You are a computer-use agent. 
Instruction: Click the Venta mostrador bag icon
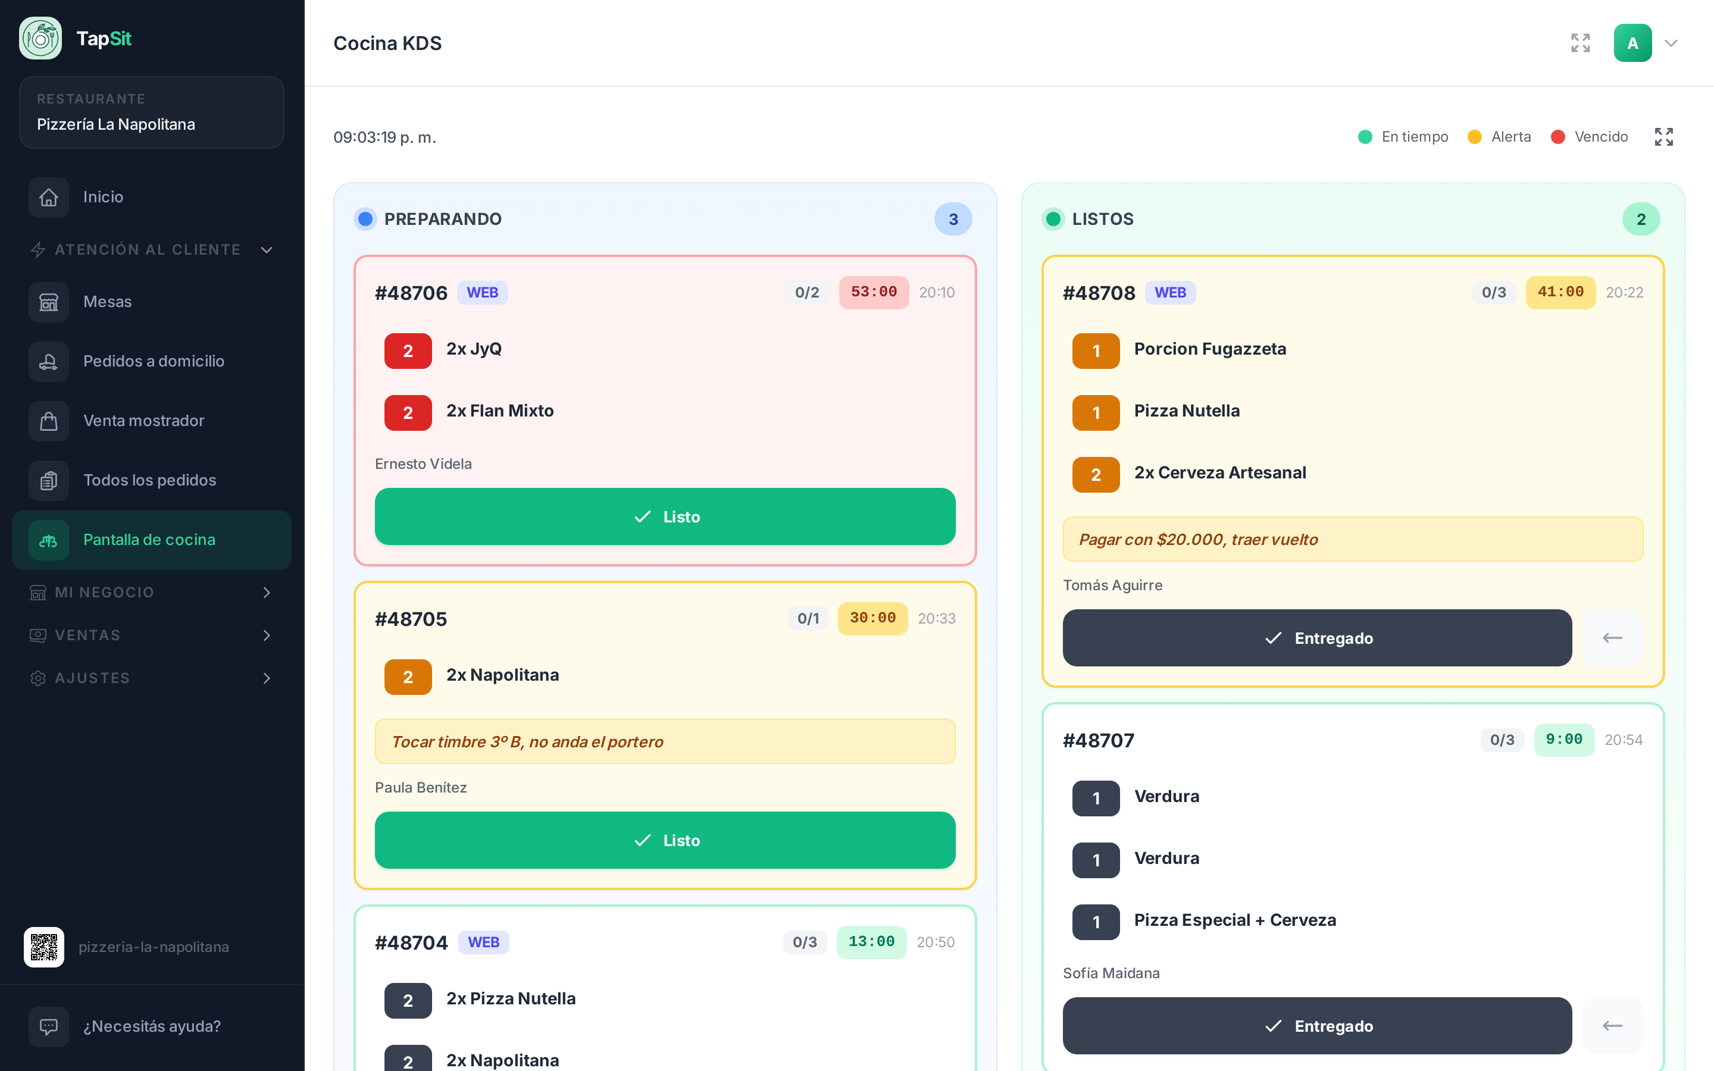[49, 421]
